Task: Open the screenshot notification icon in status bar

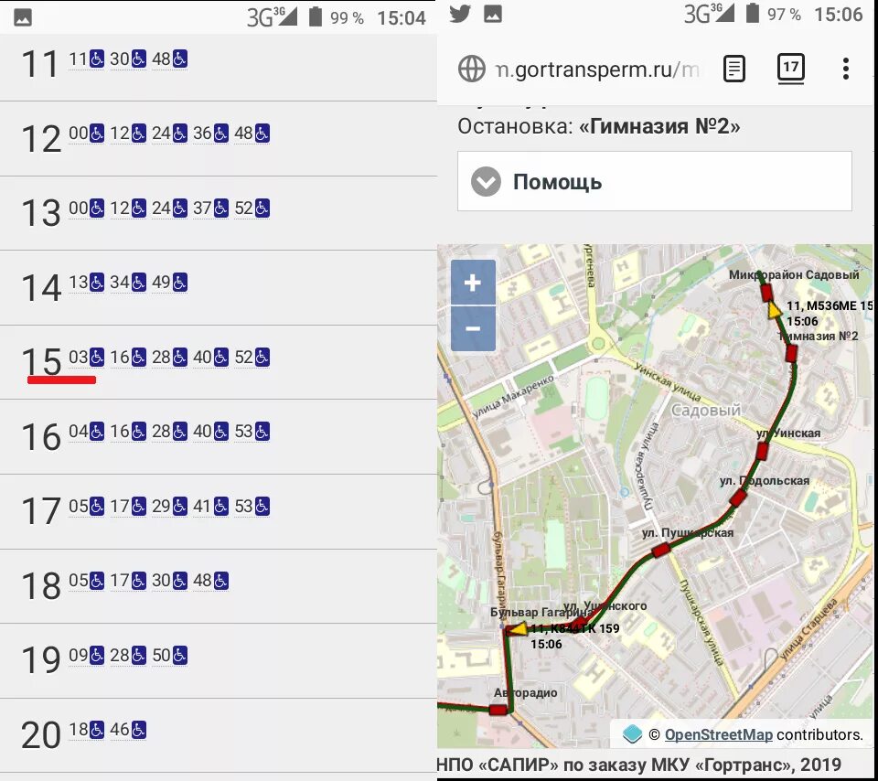Action: 494,14
